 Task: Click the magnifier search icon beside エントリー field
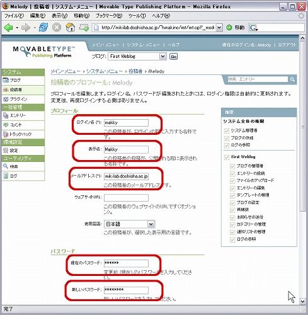point(292,79)
